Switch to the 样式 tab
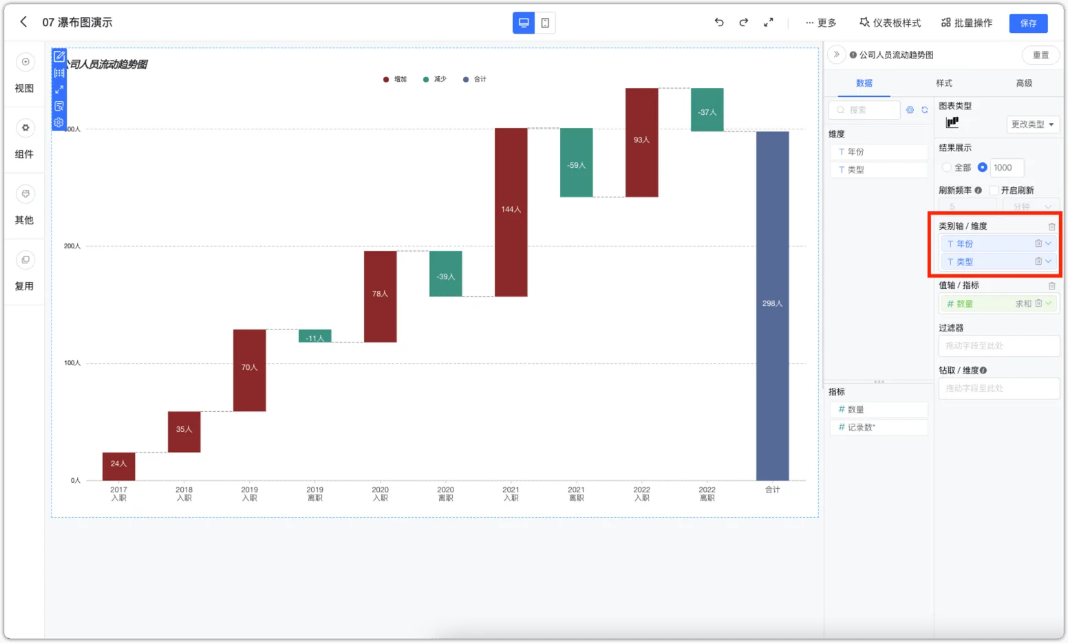 [x=944, y=83]
